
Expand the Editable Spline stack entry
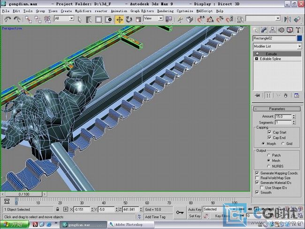256,59
